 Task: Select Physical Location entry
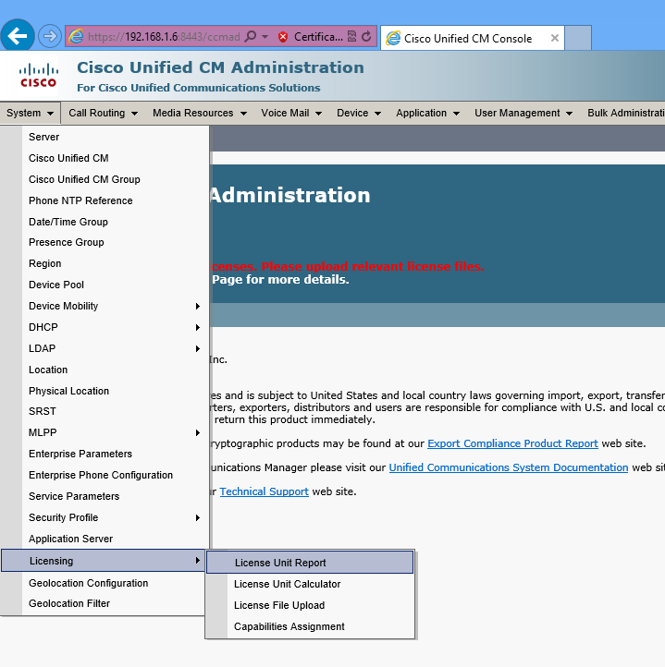point(105,392)
